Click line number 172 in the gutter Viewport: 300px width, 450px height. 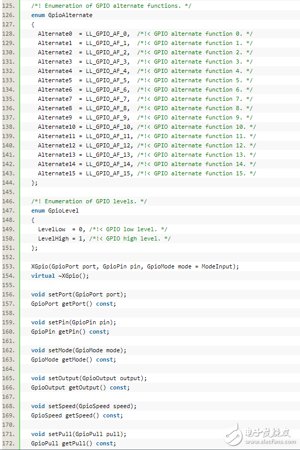8,443
